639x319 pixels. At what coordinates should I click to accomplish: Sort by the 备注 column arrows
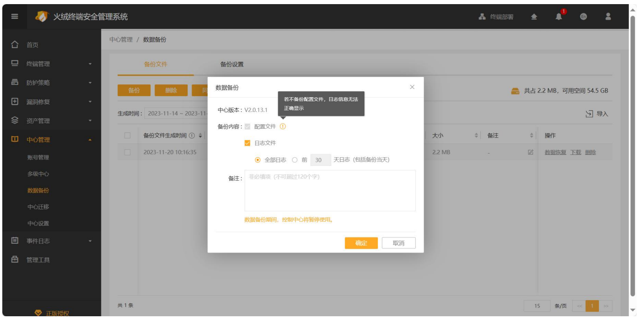coord(531,136)
